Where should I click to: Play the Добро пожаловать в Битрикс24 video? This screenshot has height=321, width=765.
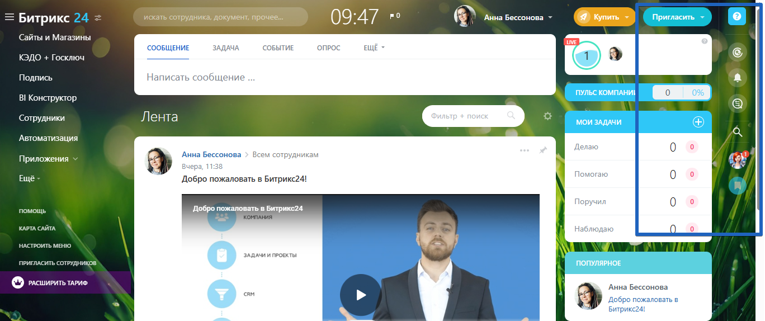click(361, 295)
